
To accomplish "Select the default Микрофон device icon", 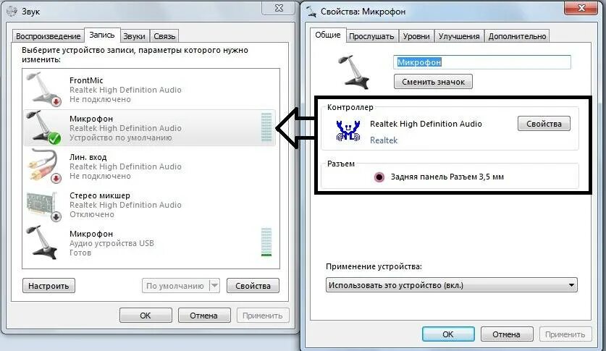I will pyautogui.click(x=43, y=127).
